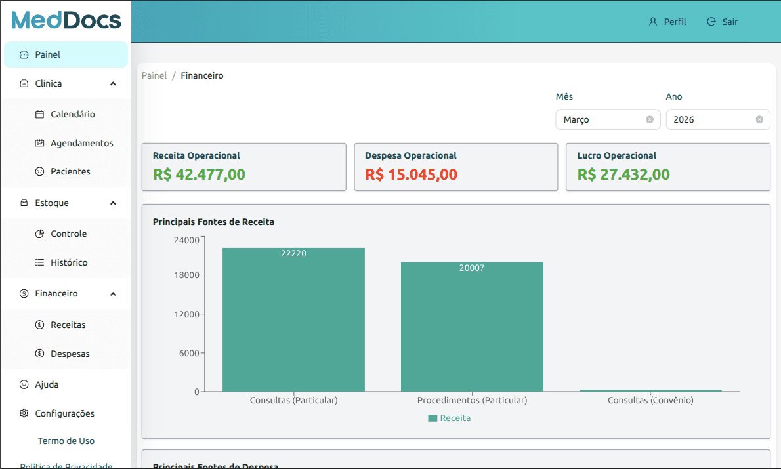
Task: Click the smiley icon next to Pacientes
Action: (x=39, y=171)
